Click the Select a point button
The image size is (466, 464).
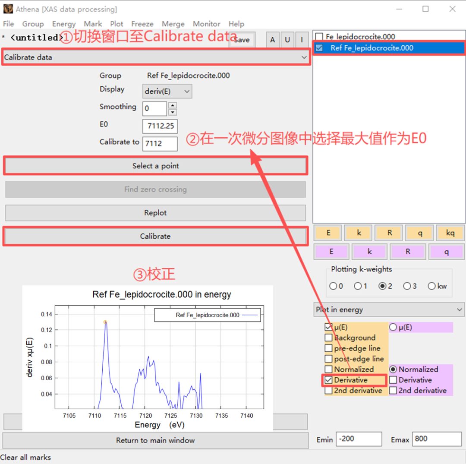tap(155, 166)
